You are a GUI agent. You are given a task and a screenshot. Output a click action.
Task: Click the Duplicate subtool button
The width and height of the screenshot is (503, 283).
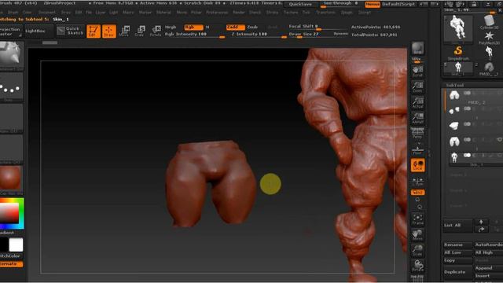(x=458, y=272)
